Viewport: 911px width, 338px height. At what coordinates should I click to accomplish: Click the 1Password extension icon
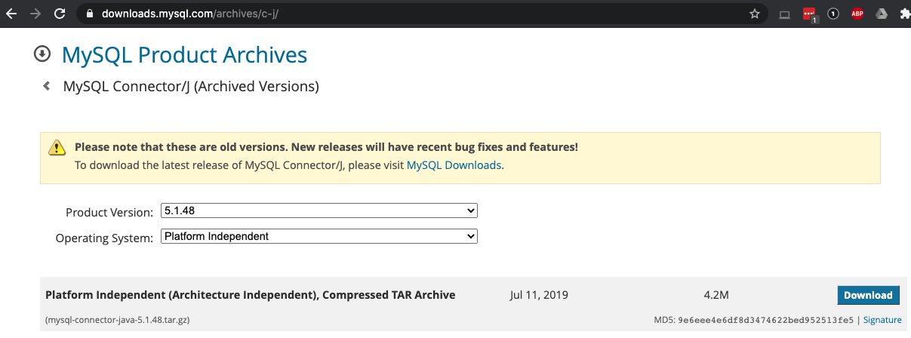tap(833, 14)
